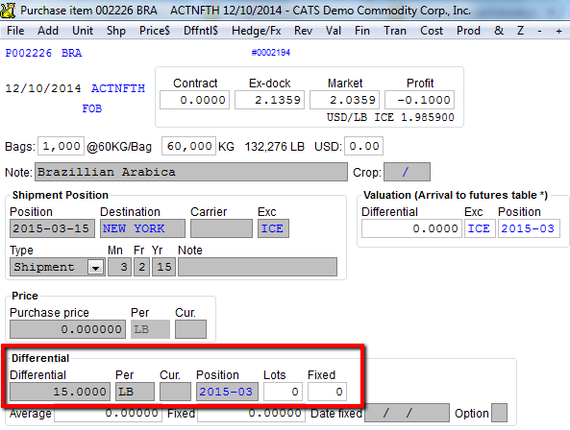Open the Val menu

[x=334, y=31]
